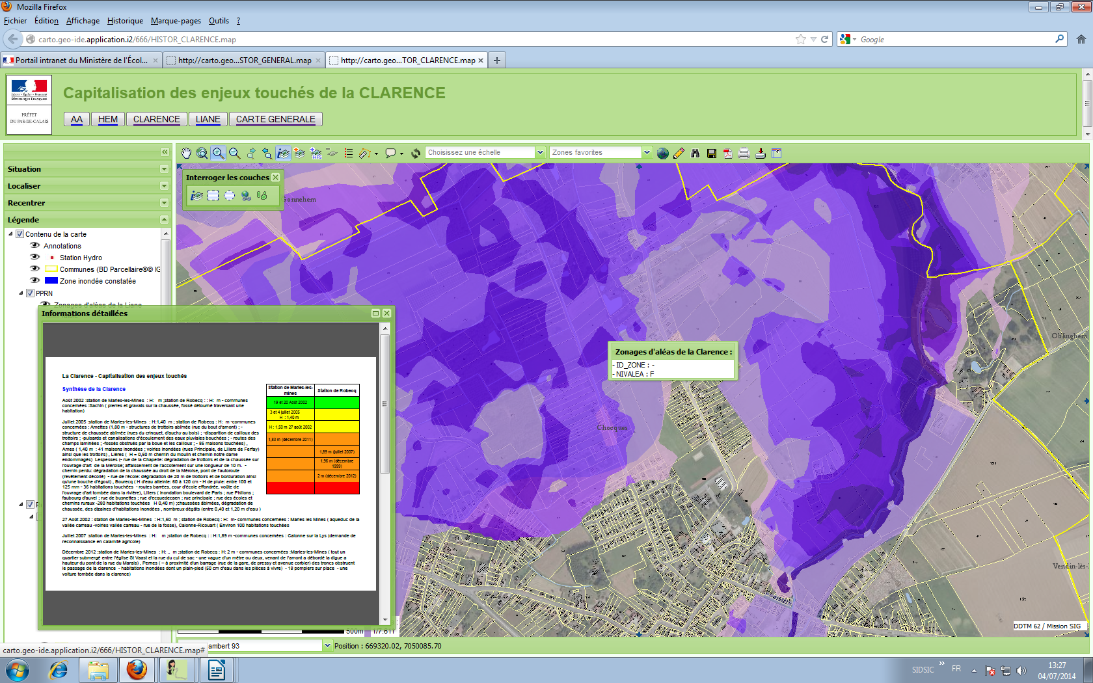Go to the next map view arrow
The width and height of the screenshot is (1093, 683).
tap(251, 153)
